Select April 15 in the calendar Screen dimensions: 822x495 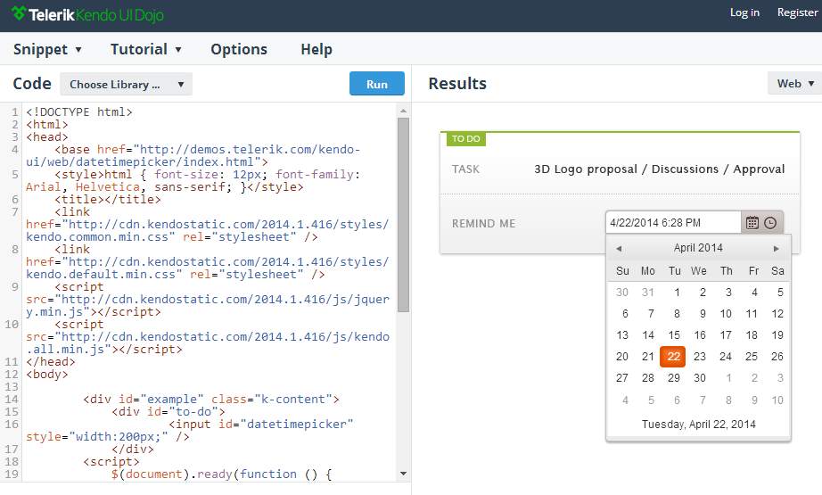click(674, 335)
